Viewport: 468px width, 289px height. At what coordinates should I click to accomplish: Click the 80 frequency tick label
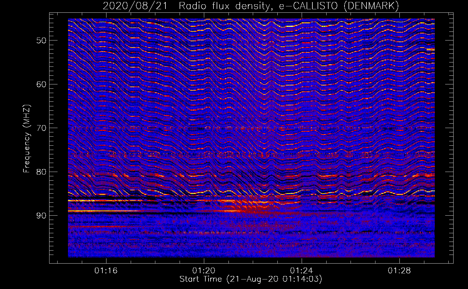click(x=41, y=172)
